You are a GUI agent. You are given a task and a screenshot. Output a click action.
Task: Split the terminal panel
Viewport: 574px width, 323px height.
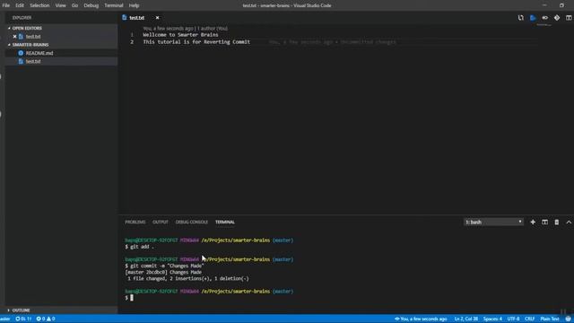[544, 222]
